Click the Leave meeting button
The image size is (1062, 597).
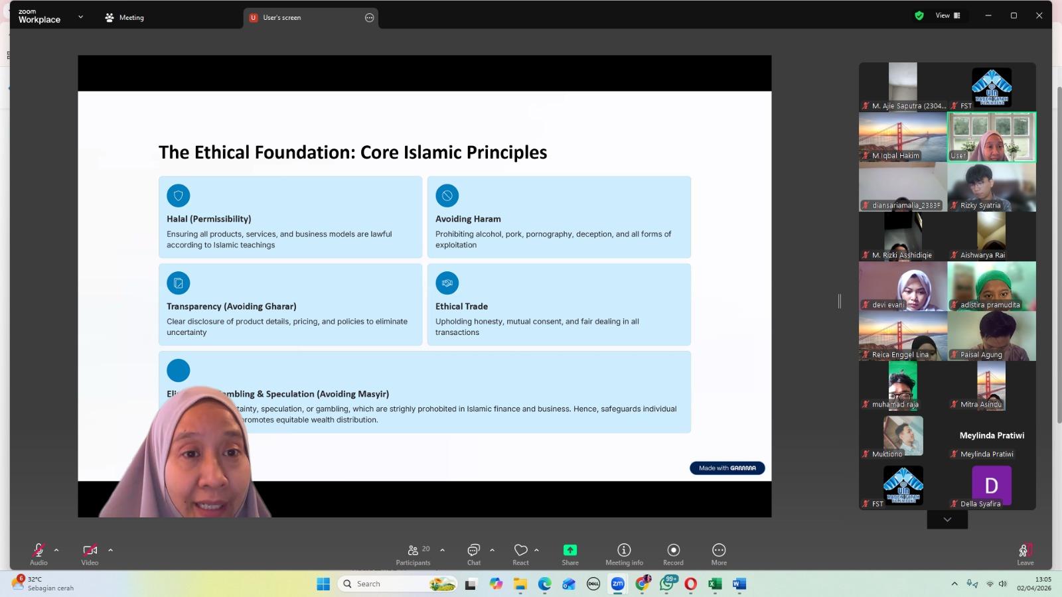tap(1025, 552)
